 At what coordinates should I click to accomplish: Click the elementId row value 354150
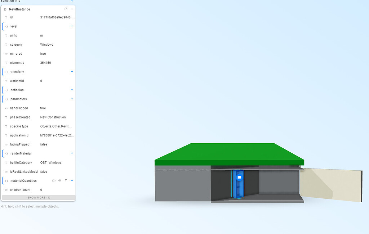[x=45, y=63]
